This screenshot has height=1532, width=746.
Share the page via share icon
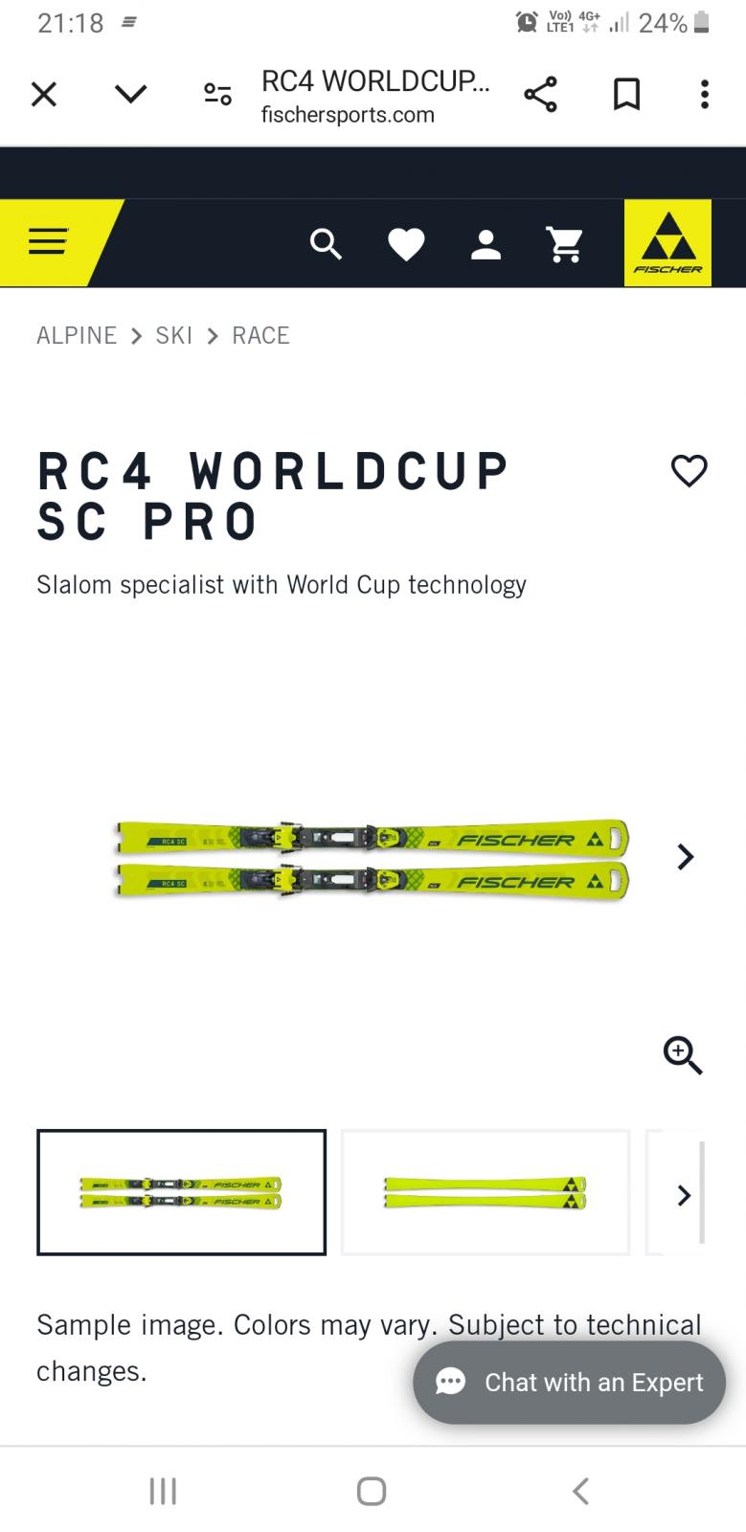540,95
